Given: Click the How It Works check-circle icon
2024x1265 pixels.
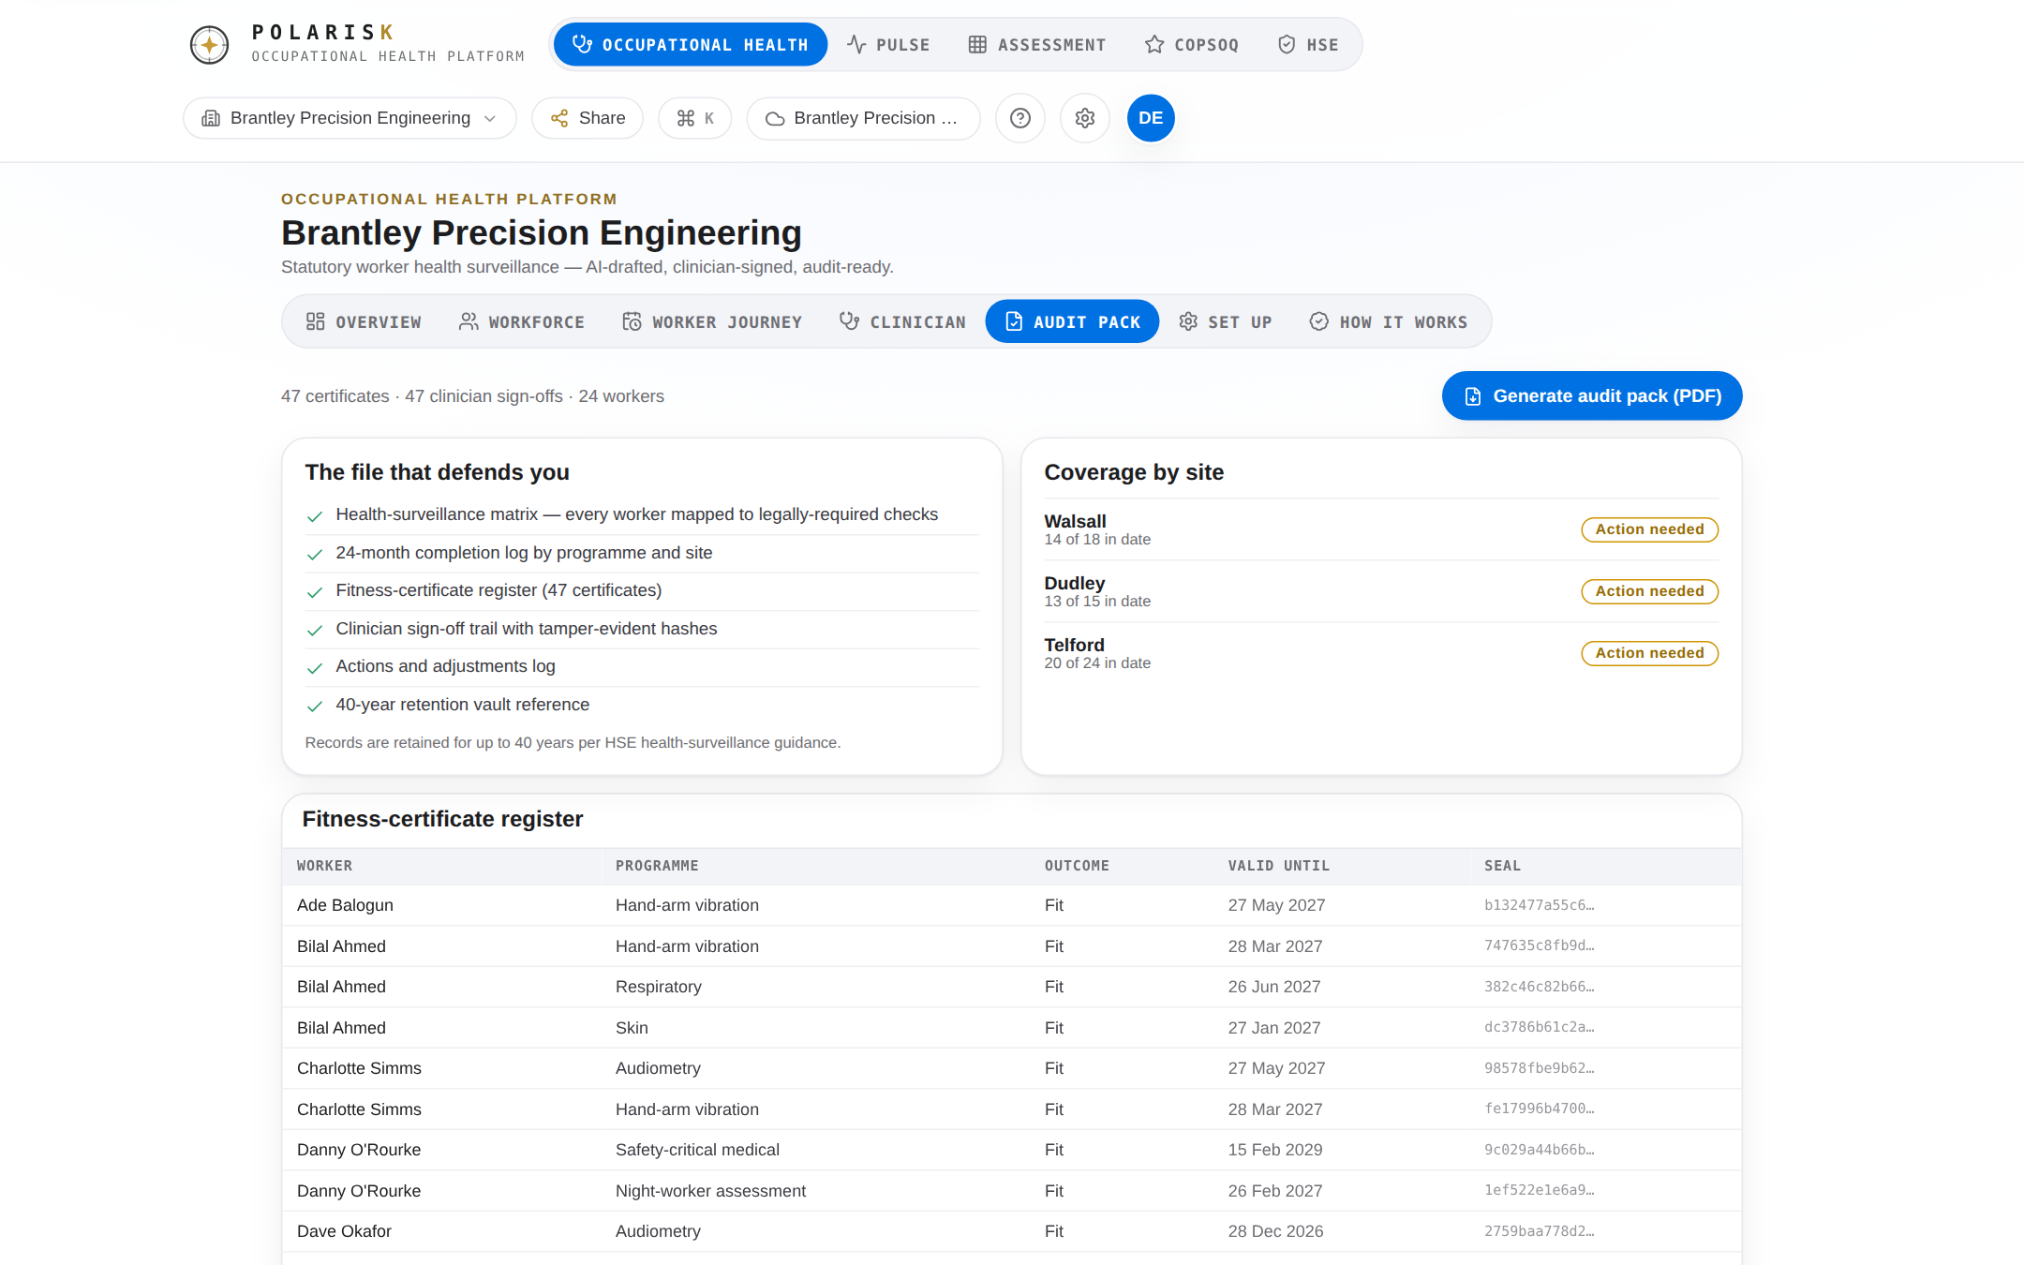Looking at the screenshot, I should click(1318, 321).
